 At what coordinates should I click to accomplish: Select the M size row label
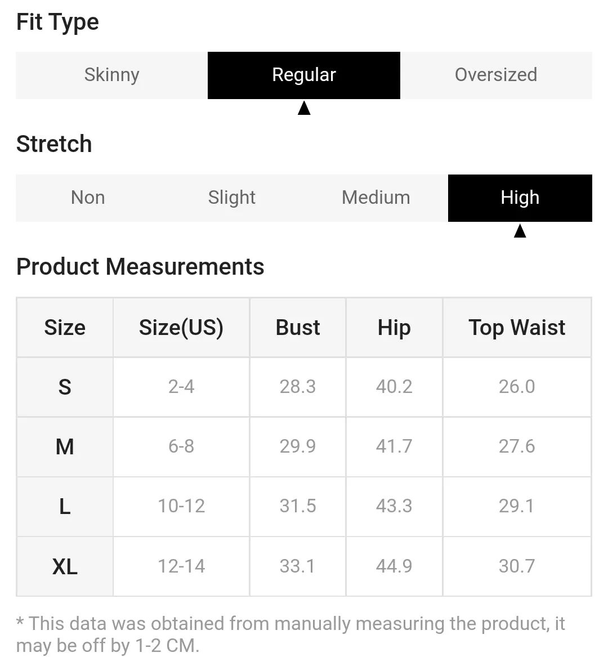point(65,446)
